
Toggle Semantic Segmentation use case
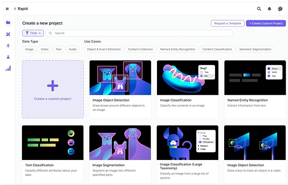coord(255,49)
